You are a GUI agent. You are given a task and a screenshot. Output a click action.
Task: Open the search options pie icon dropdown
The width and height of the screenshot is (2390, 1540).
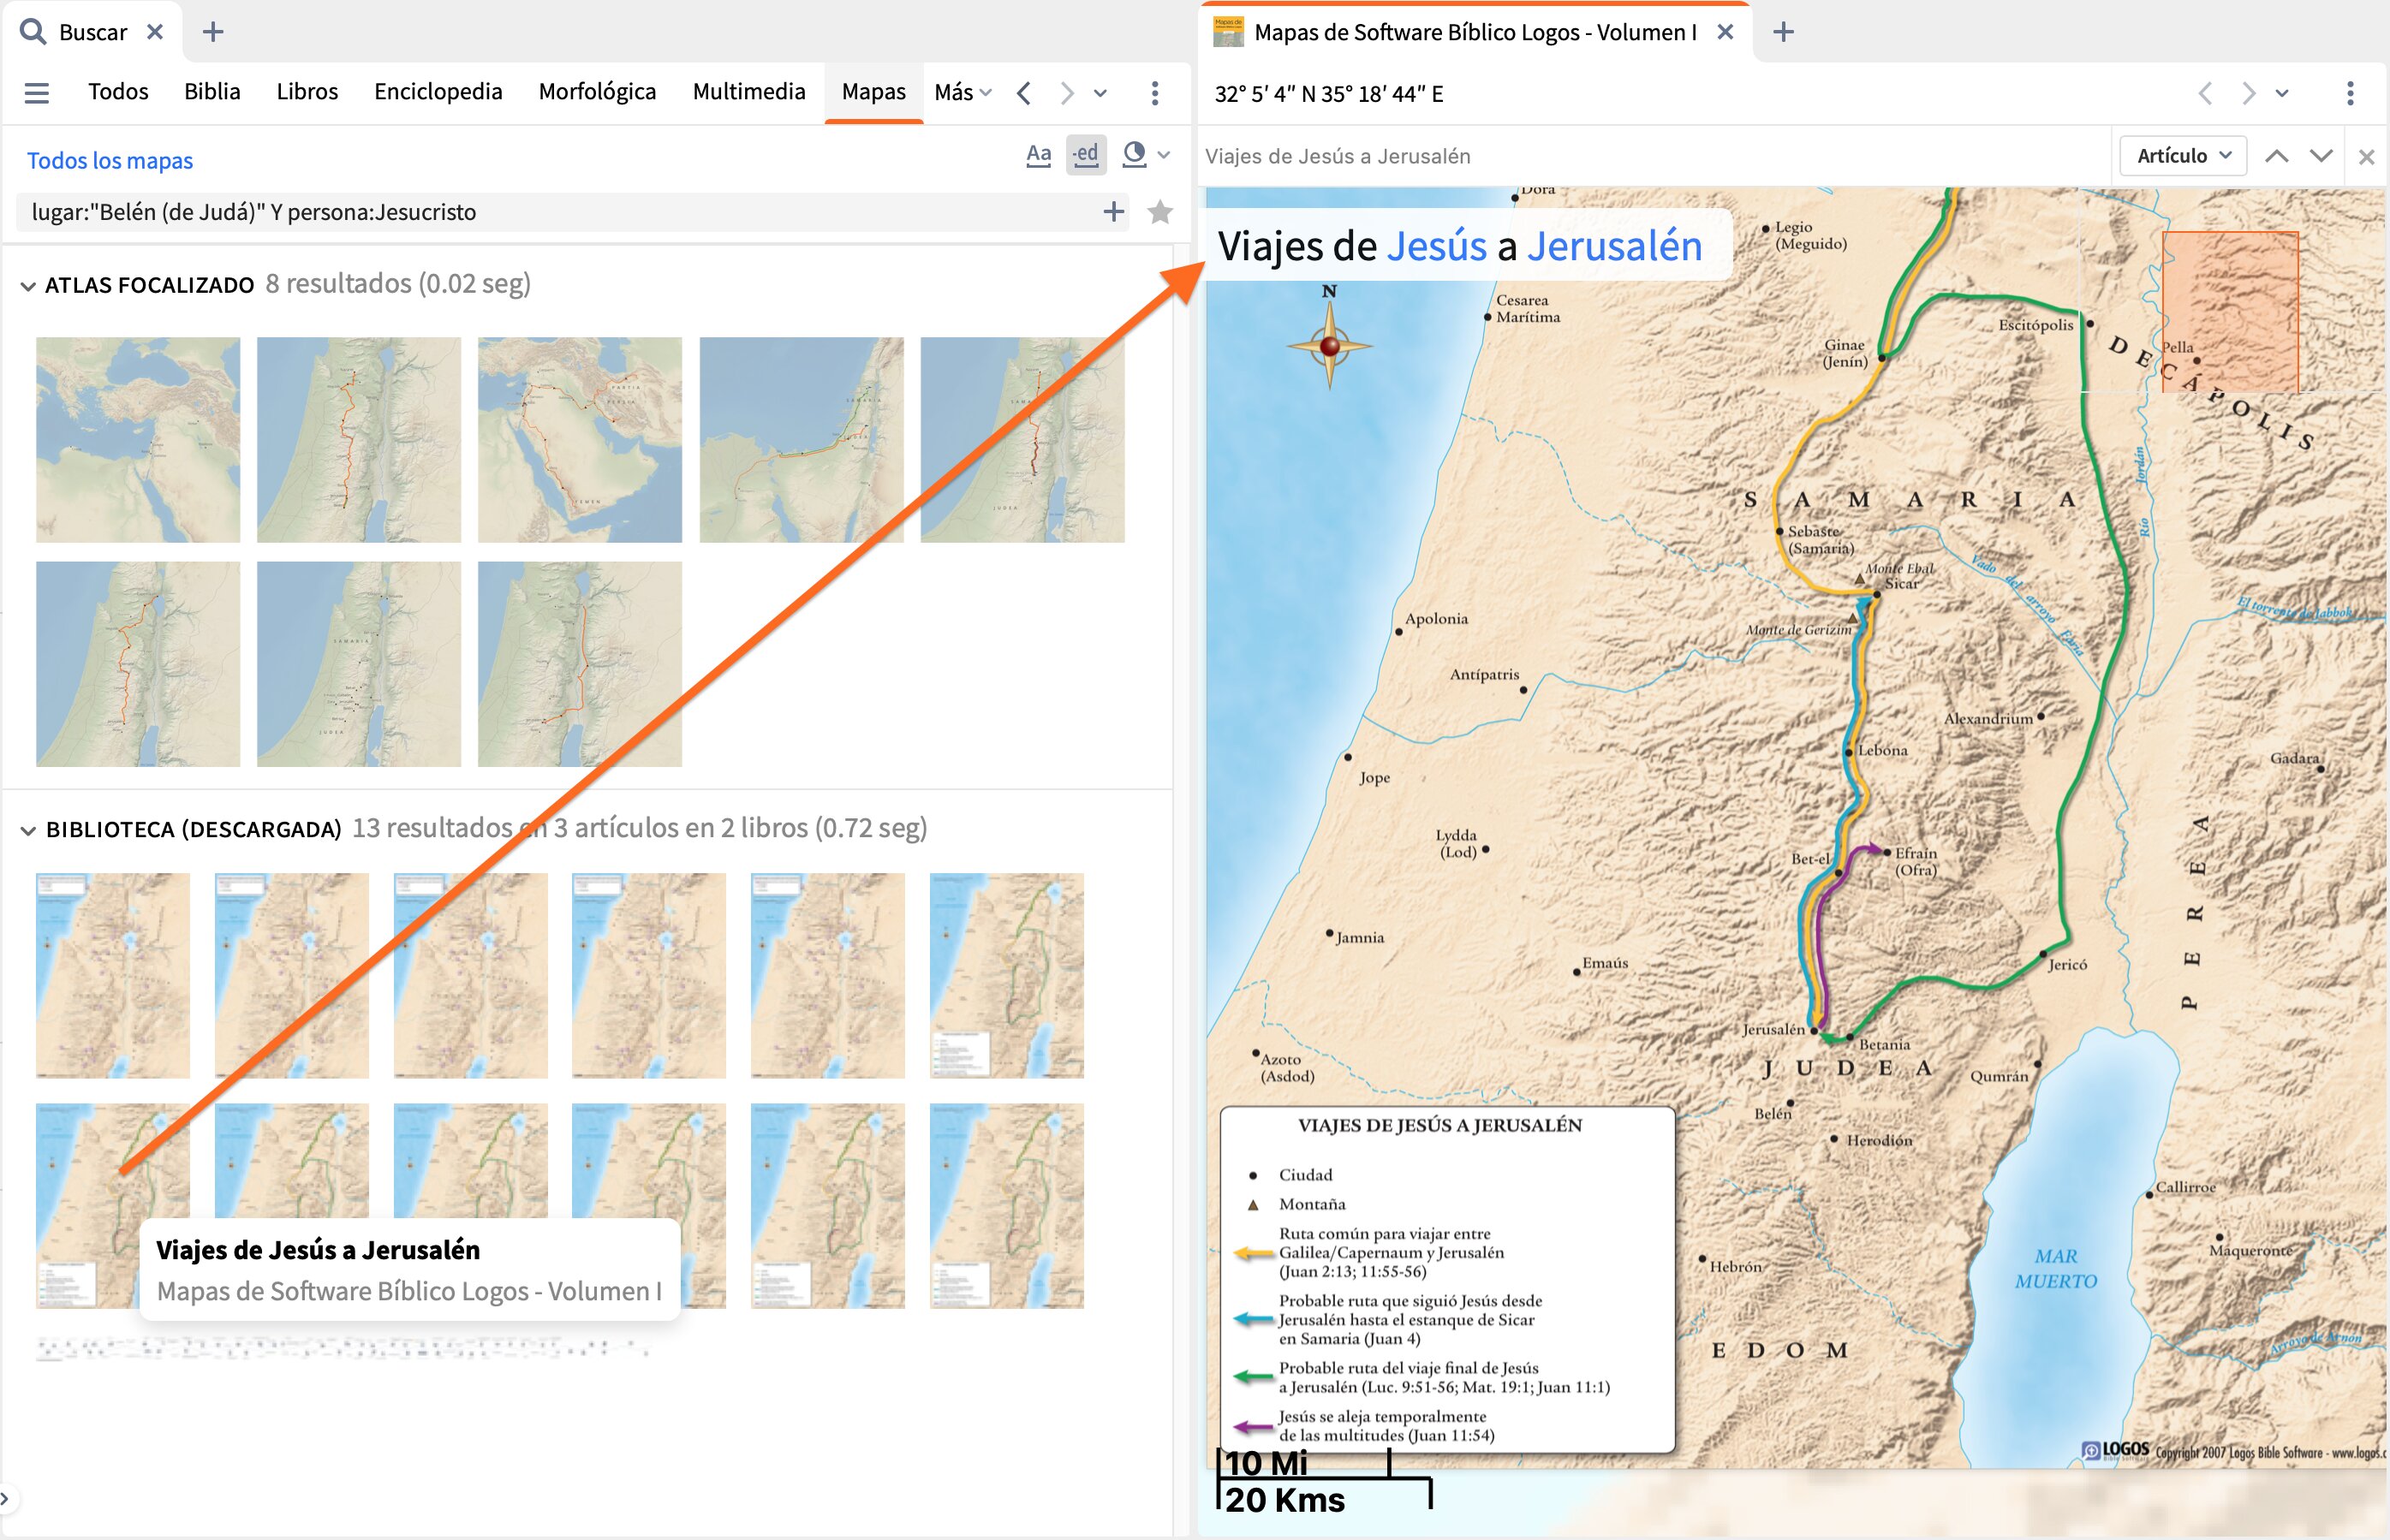tap(1146, 155)
